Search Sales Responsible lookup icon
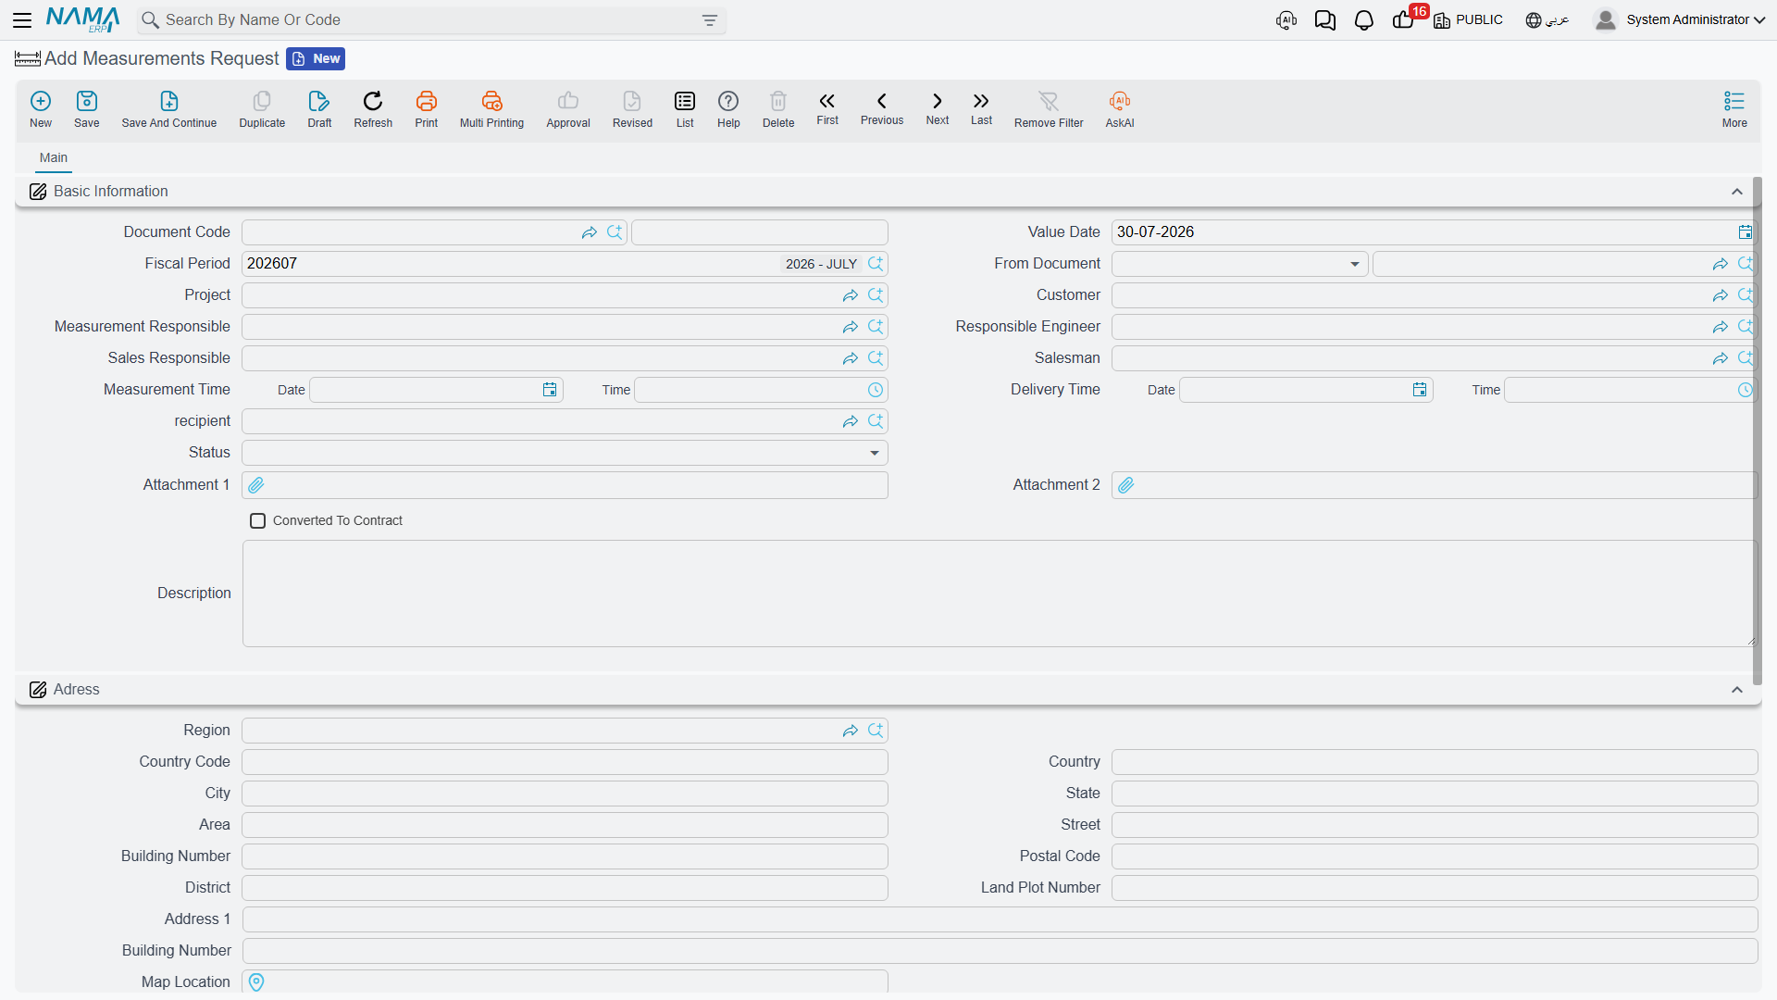The image size is (1777, 1000). click(x=876, y=358)
